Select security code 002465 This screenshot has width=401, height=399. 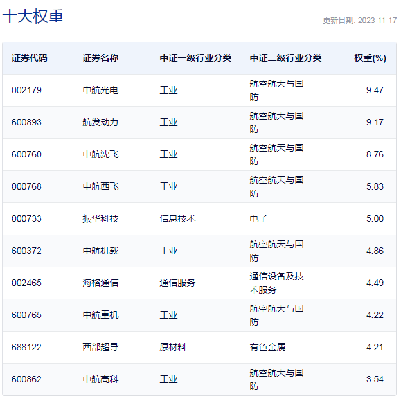tap(26, 283)
